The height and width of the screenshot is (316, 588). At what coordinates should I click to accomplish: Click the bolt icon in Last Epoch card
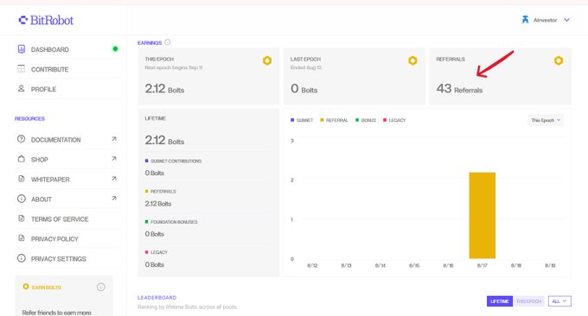(x=412, y=60)
